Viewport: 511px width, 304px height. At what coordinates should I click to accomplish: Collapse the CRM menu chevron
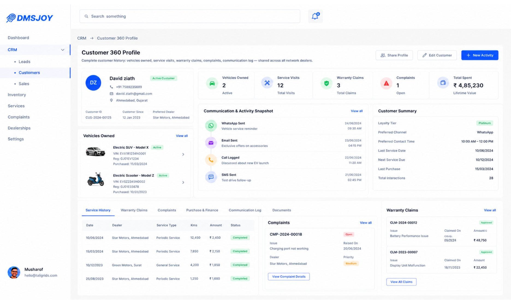tap(63, 50)
